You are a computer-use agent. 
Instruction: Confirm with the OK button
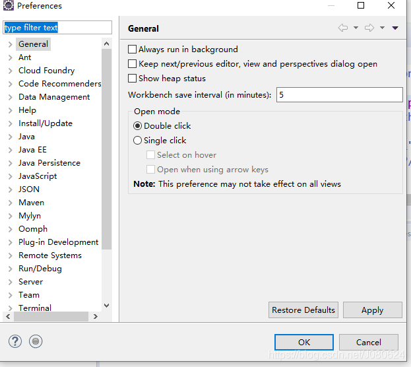coord(304,342)
